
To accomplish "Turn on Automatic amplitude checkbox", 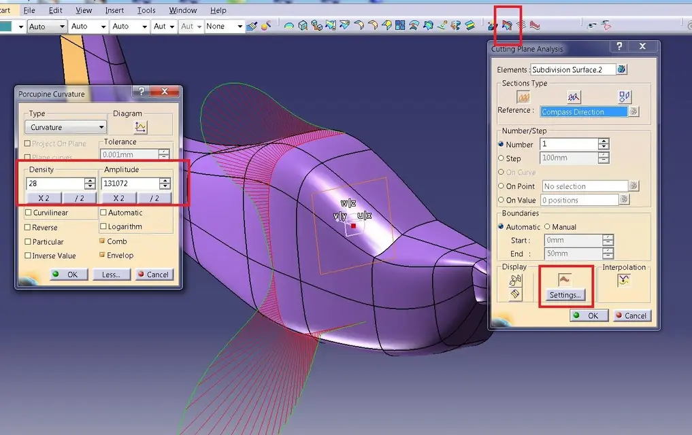I will click(x=103, y=213).
